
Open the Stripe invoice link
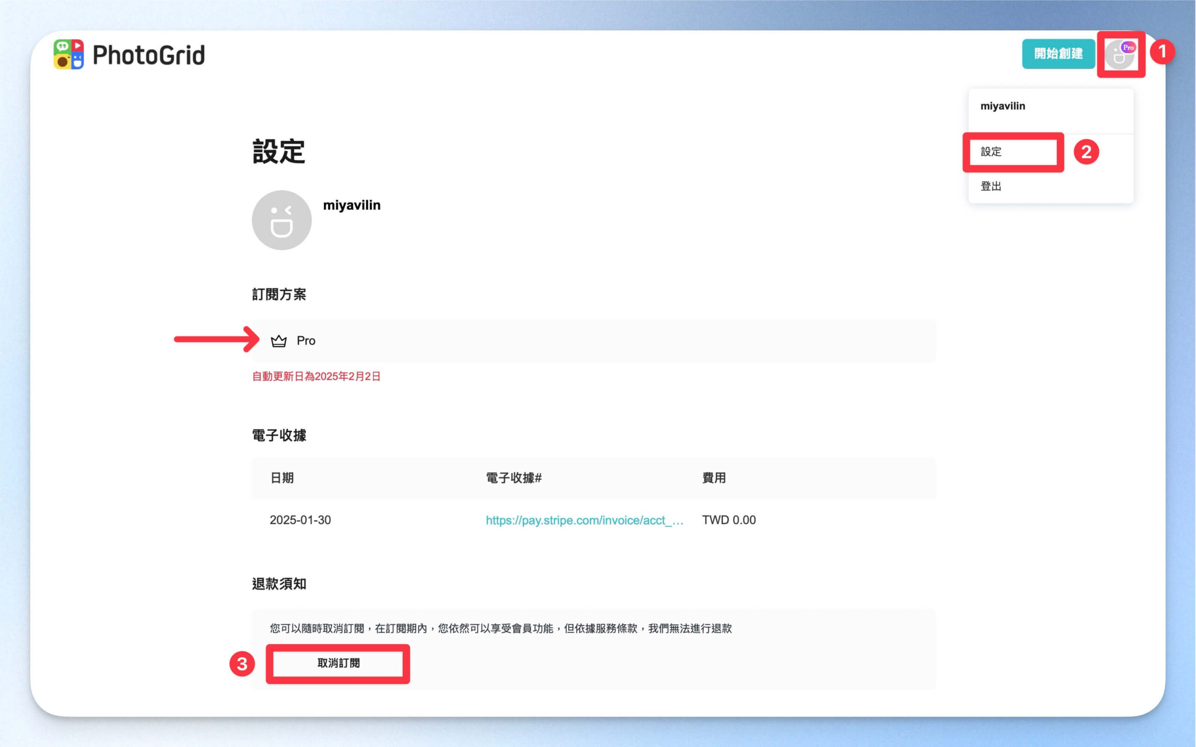(584, 520)
